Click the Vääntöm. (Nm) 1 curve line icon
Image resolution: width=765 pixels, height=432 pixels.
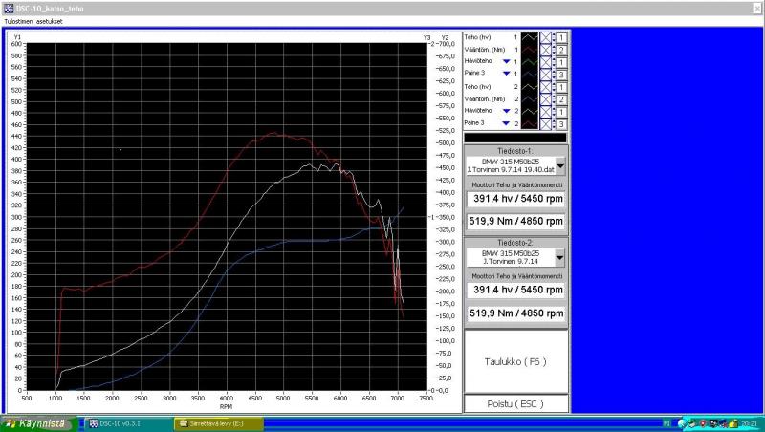tap(529, 49)
